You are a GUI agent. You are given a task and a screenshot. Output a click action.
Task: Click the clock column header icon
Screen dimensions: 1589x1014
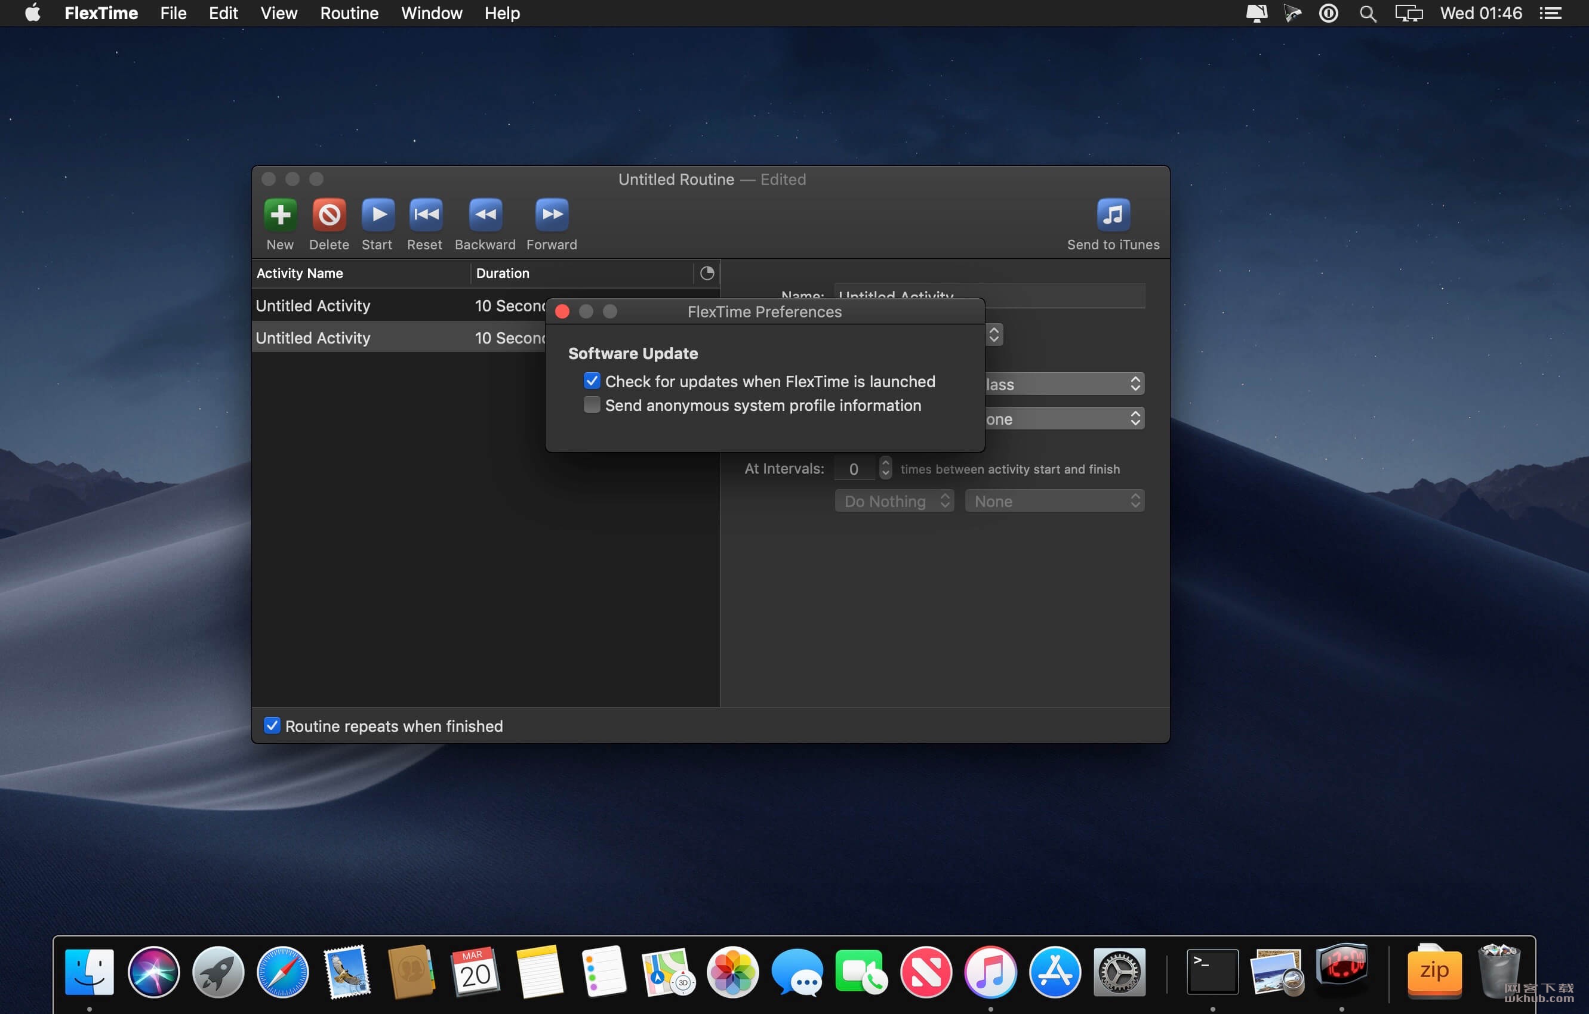point(707,273)
